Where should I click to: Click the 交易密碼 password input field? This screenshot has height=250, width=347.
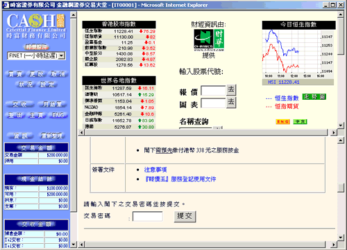click(x=147, y=217)
